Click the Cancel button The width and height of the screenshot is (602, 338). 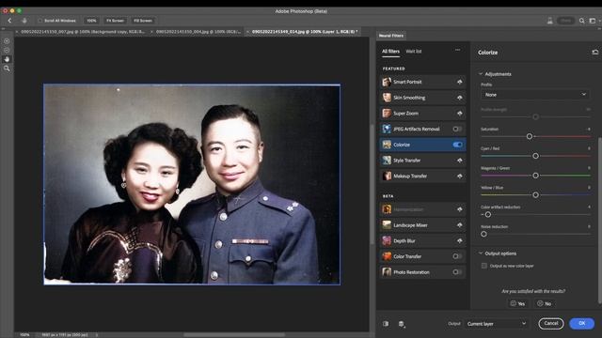(551, 323)
